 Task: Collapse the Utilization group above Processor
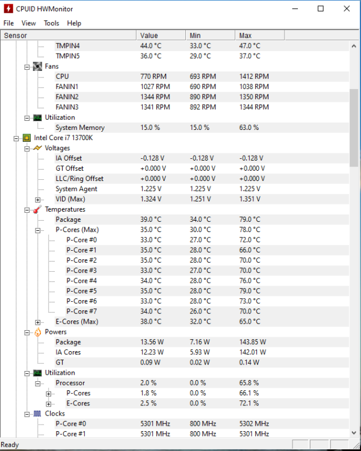(x=27, y=373)
